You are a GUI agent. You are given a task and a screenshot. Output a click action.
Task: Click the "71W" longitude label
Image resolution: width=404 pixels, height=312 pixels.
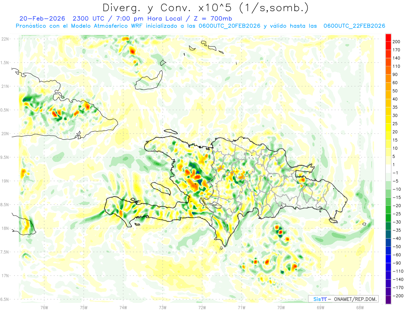[241, 307]
